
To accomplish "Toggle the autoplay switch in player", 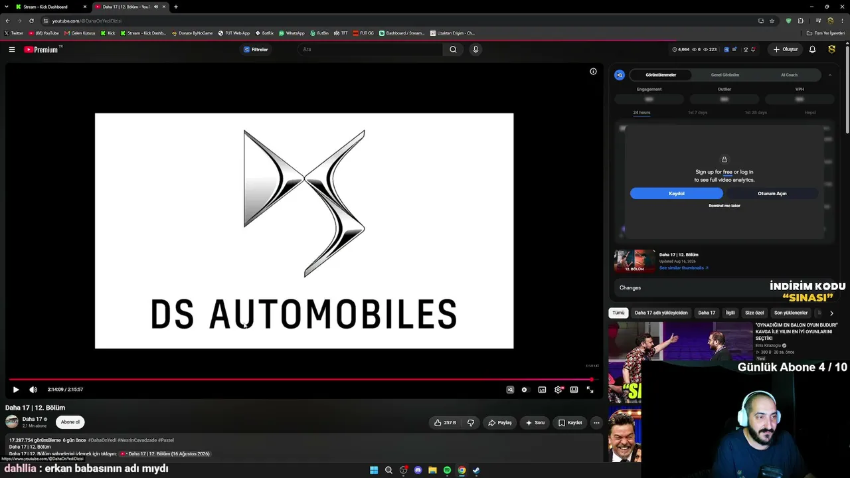I will (x=525, y=390).
